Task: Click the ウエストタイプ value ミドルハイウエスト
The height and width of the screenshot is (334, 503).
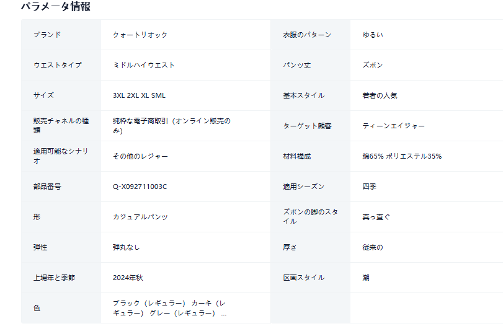Action: click(x=144, y=65)
